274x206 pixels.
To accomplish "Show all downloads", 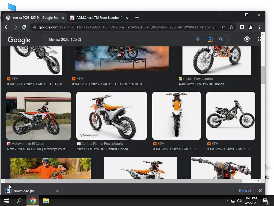I will click(x=245, y=191).
